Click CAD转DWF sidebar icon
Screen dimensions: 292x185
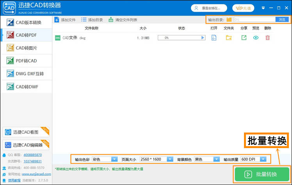tap(10, 87)
